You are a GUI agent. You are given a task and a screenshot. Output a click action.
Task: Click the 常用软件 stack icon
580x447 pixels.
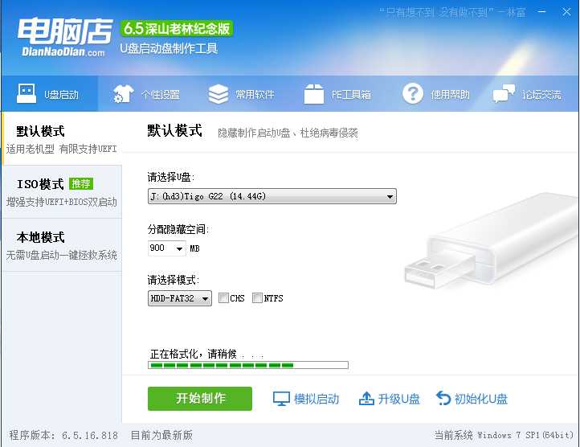[218, 94]
